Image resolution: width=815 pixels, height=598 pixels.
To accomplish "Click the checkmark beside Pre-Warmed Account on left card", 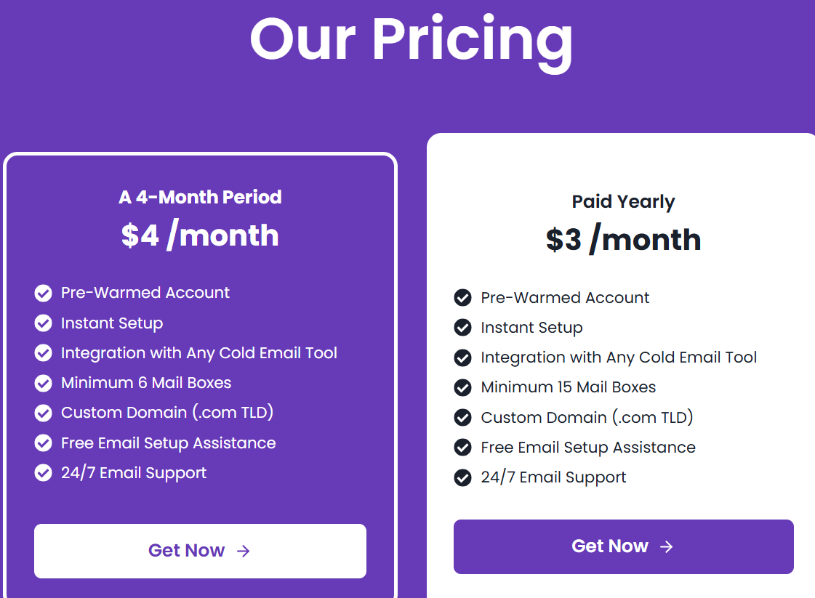I will [43, 293].
